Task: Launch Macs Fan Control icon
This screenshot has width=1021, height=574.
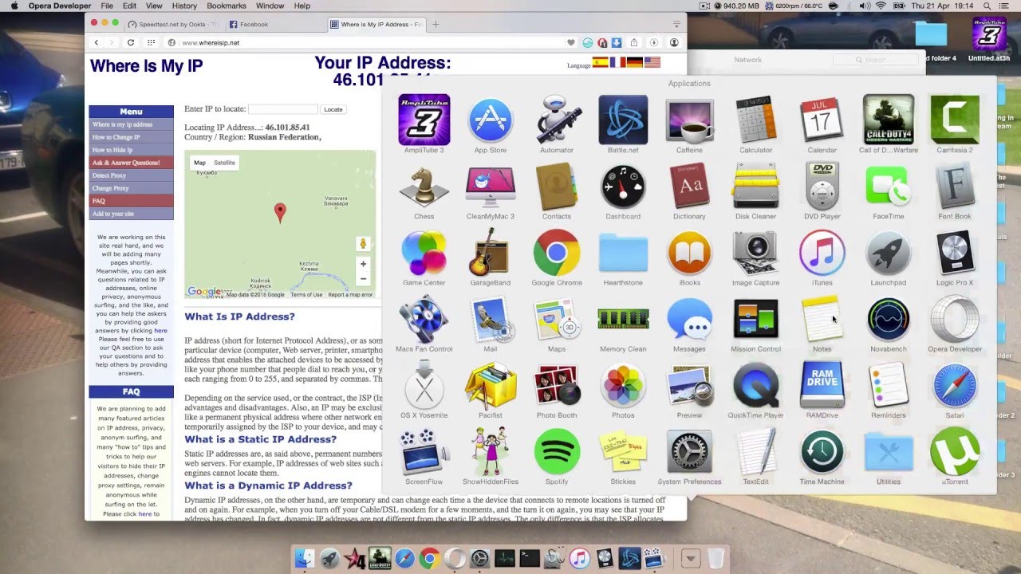Action: (424, 318)
